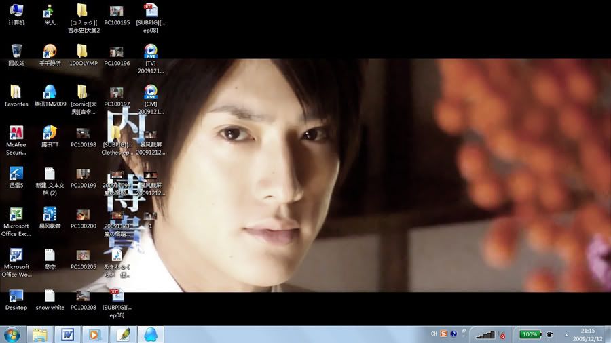Open the 回收站 Recycle Bin
Screen dimensions: 611x343
click(16, 52)
